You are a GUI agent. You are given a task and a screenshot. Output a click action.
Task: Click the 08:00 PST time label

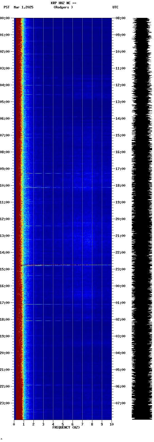click(x=5, y=152)
